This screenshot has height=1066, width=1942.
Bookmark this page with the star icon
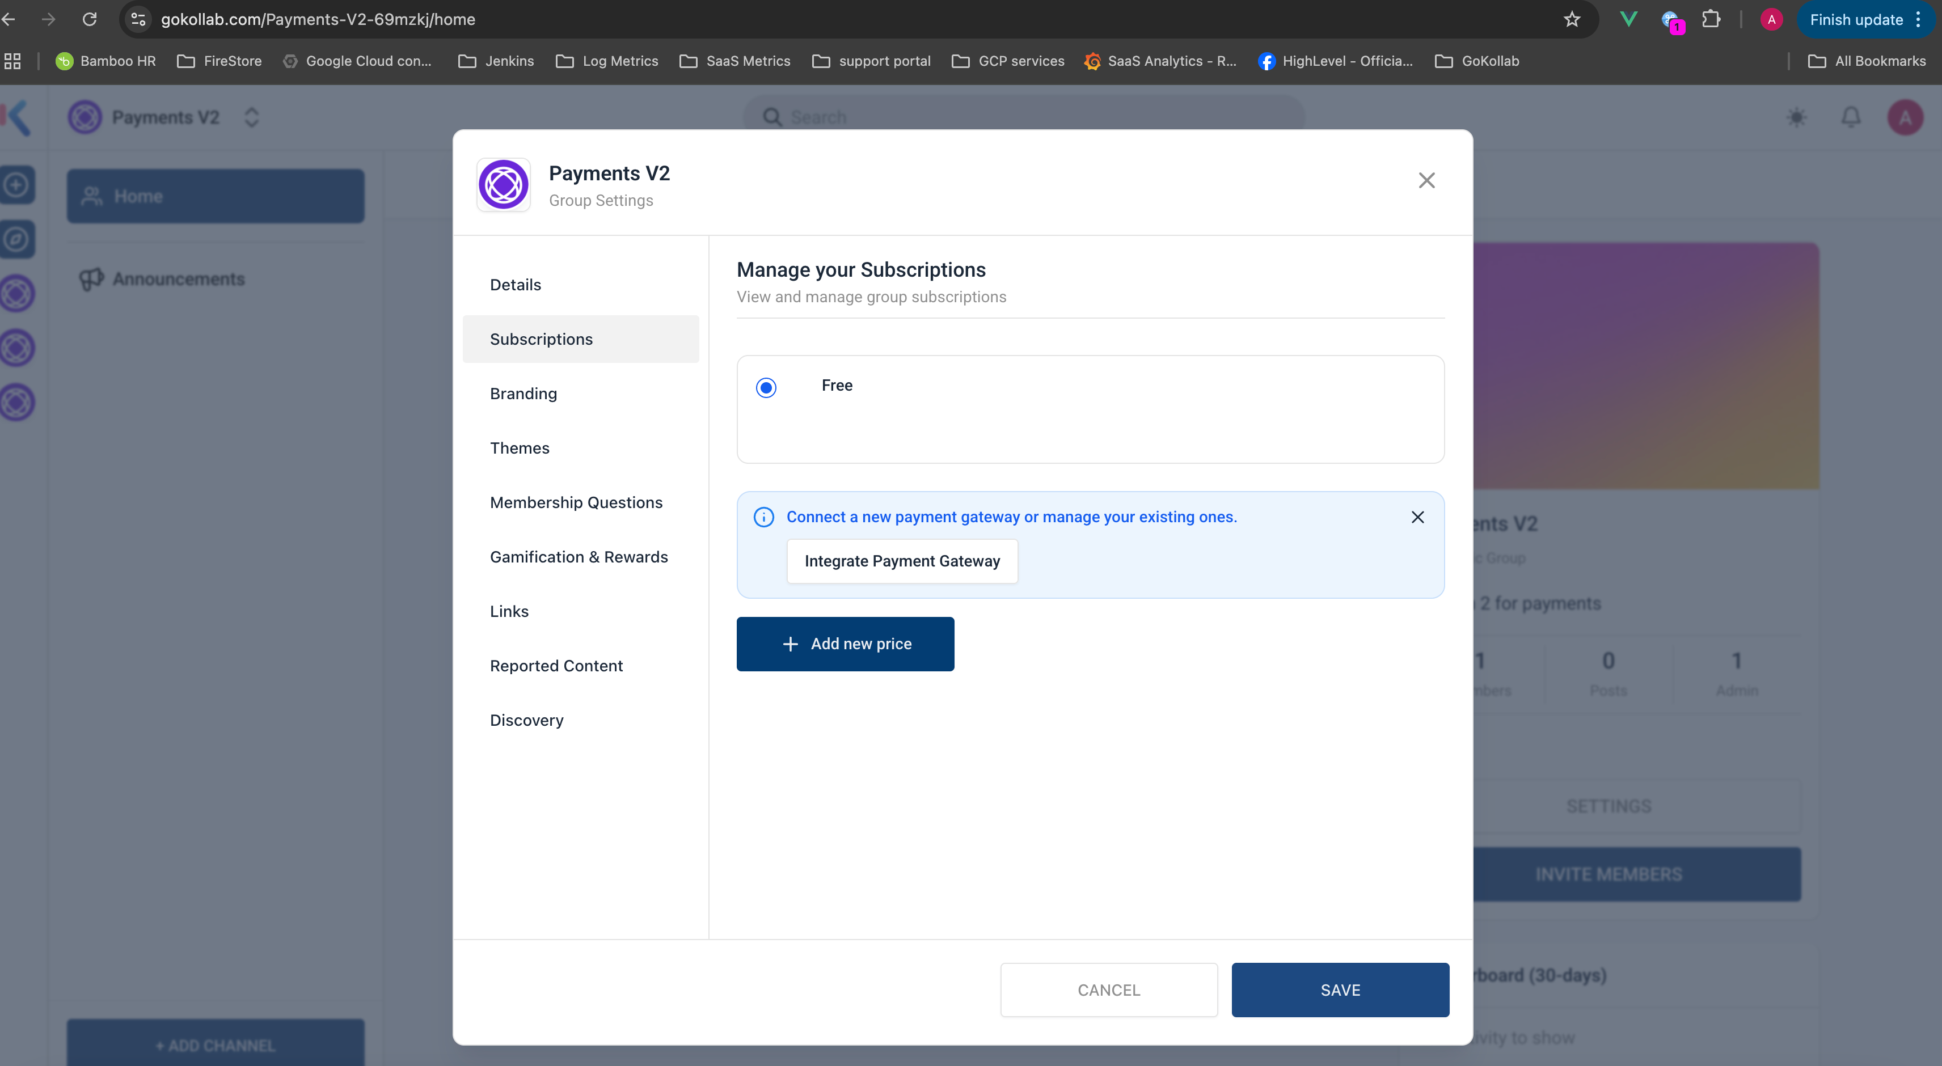tap(1571, 20)
